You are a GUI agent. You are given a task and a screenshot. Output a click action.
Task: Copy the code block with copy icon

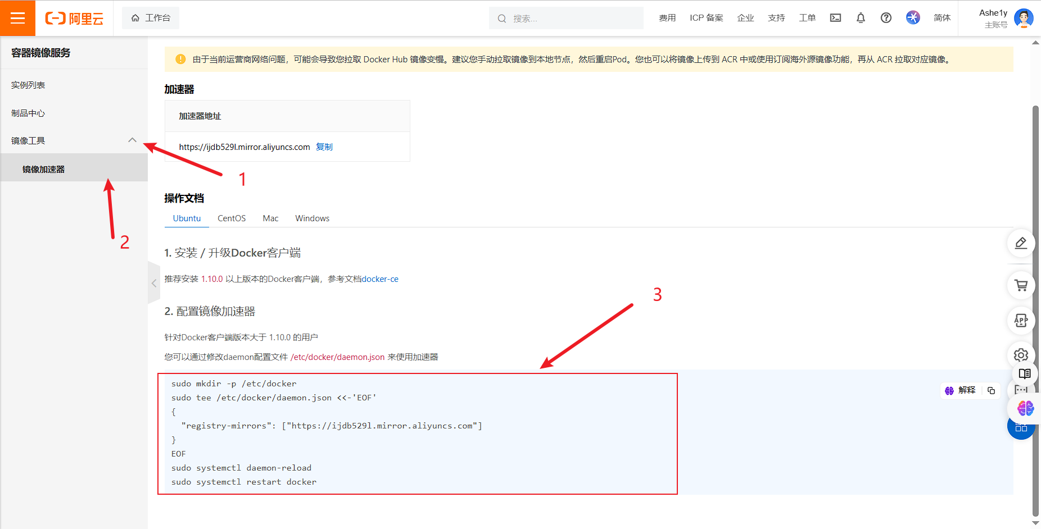coord(991,390)
